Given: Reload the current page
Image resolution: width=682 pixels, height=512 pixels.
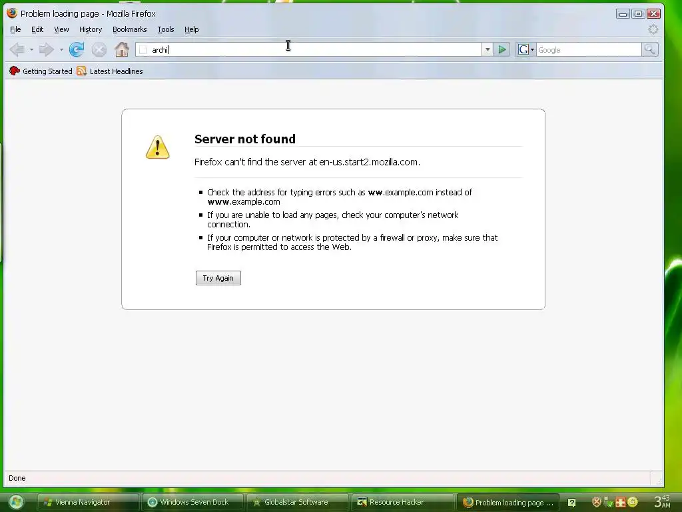Looking at the screenshot, I should point(77,49).
